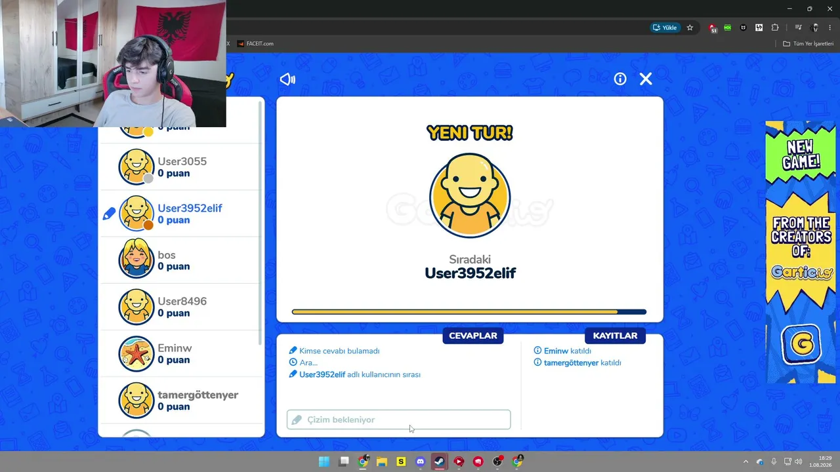Click the player name bos

(167, 255)
